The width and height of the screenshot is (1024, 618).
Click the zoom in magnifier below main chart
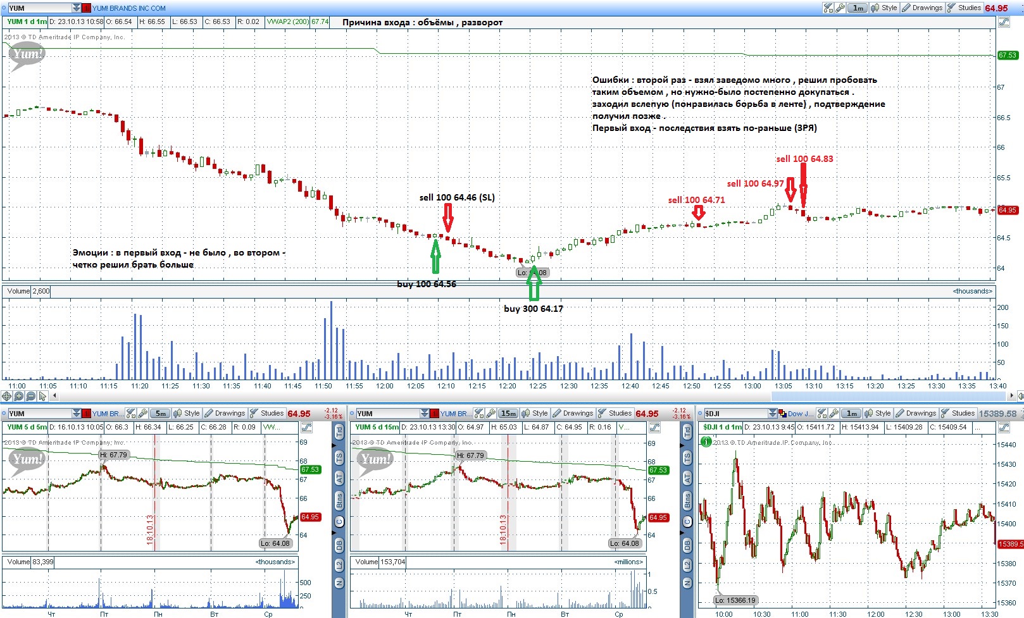pos(19,396)
